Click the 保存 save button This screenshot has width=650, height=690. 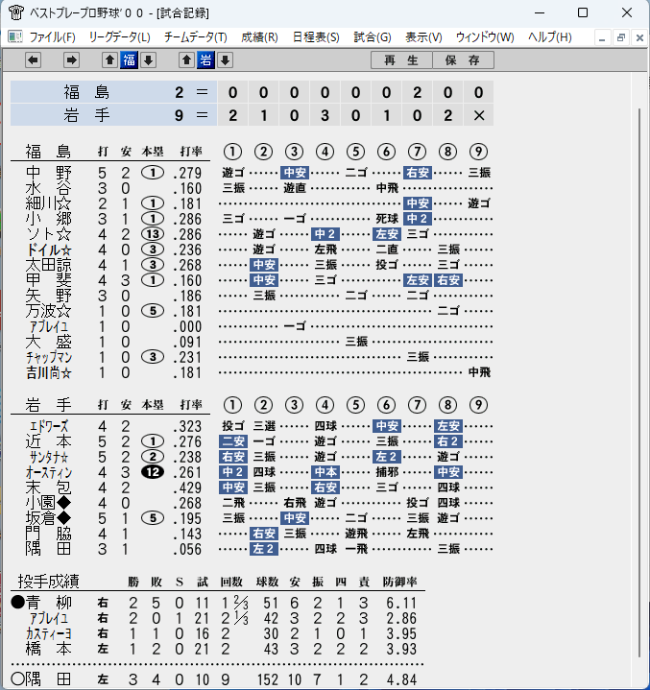point(463,60)
